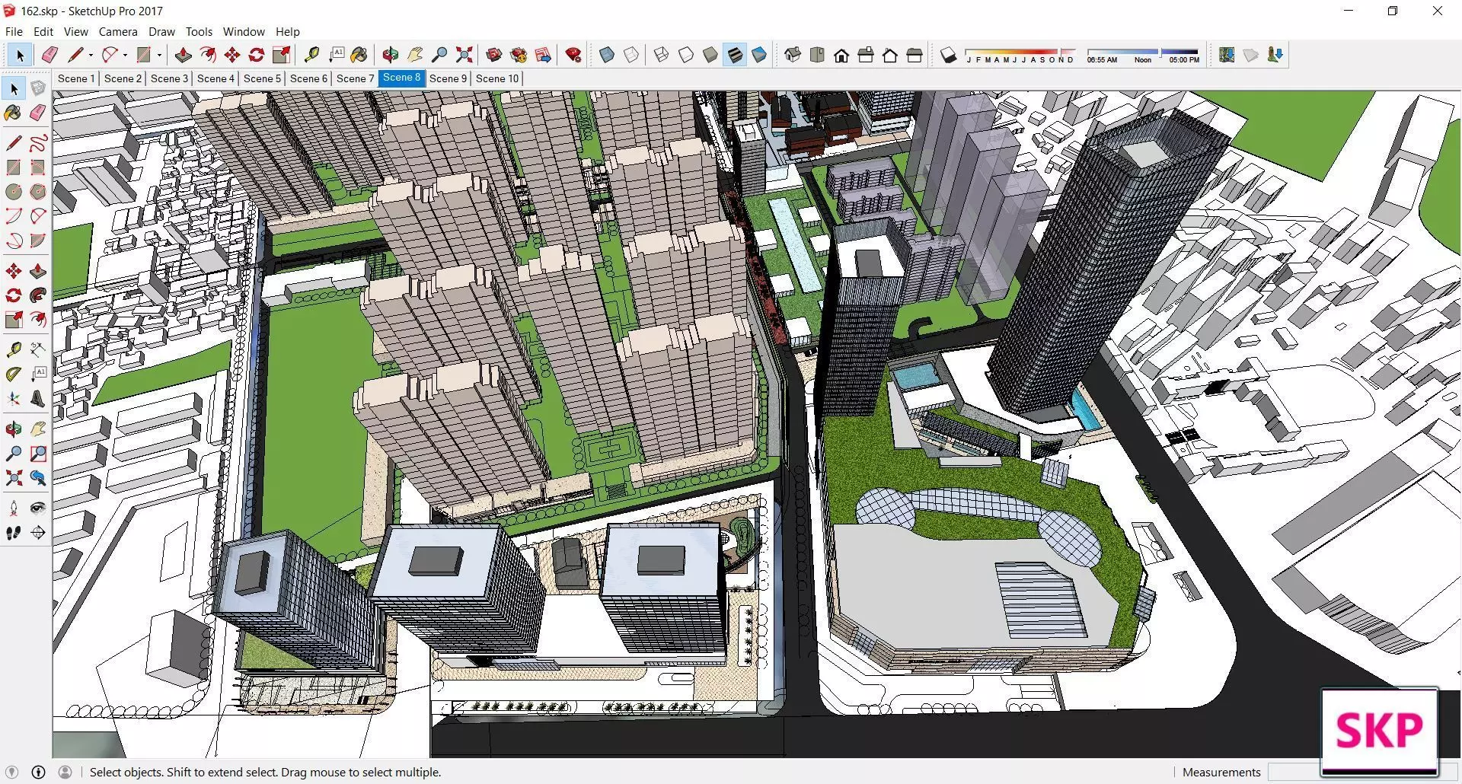
Task: Disable Shaded With Textures style
Action: point(735,55)
